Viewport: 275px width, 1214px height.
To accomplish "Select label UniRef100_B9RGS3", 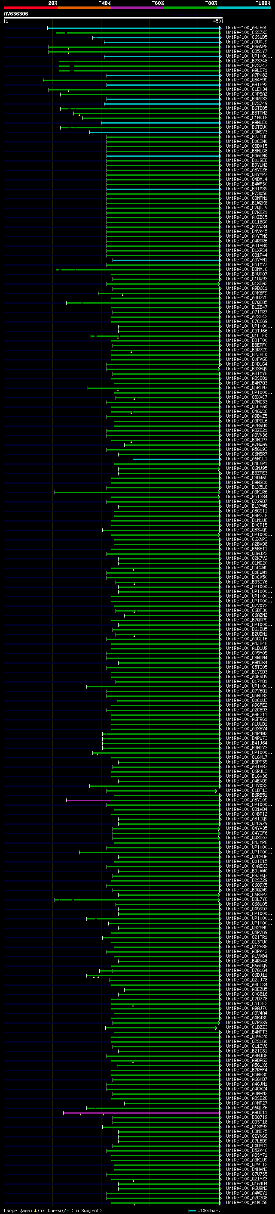I will pos(247,99).
